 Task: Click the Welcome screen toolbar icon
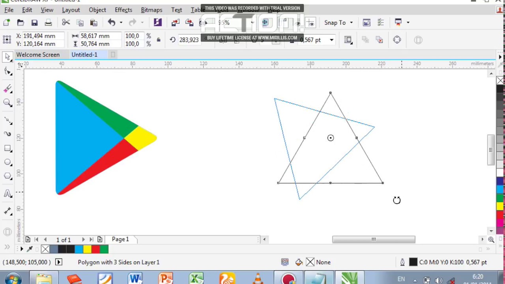(x=367, y=23)
